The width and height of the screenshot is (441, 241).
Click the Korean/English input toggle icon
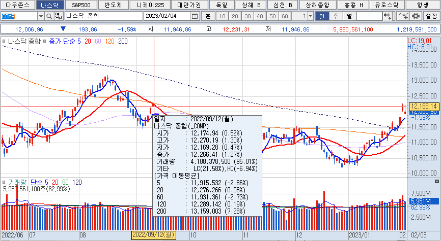click(x=58, y=16)
